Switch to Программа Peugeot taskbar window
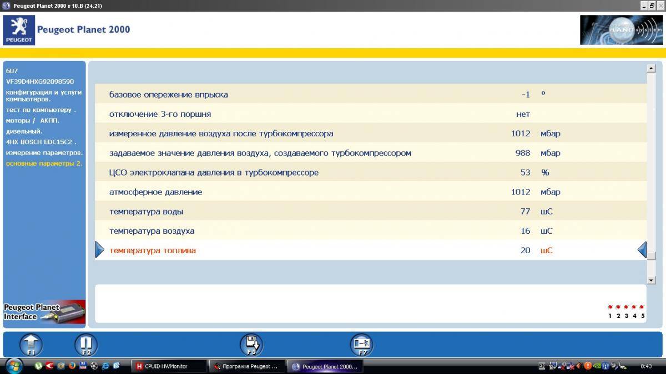Viewport: 666px width, 374px height. tap(247, 366)
